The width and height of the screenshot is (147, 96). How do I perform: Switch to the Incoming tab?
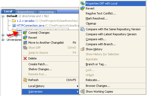(x=47, y=12)
